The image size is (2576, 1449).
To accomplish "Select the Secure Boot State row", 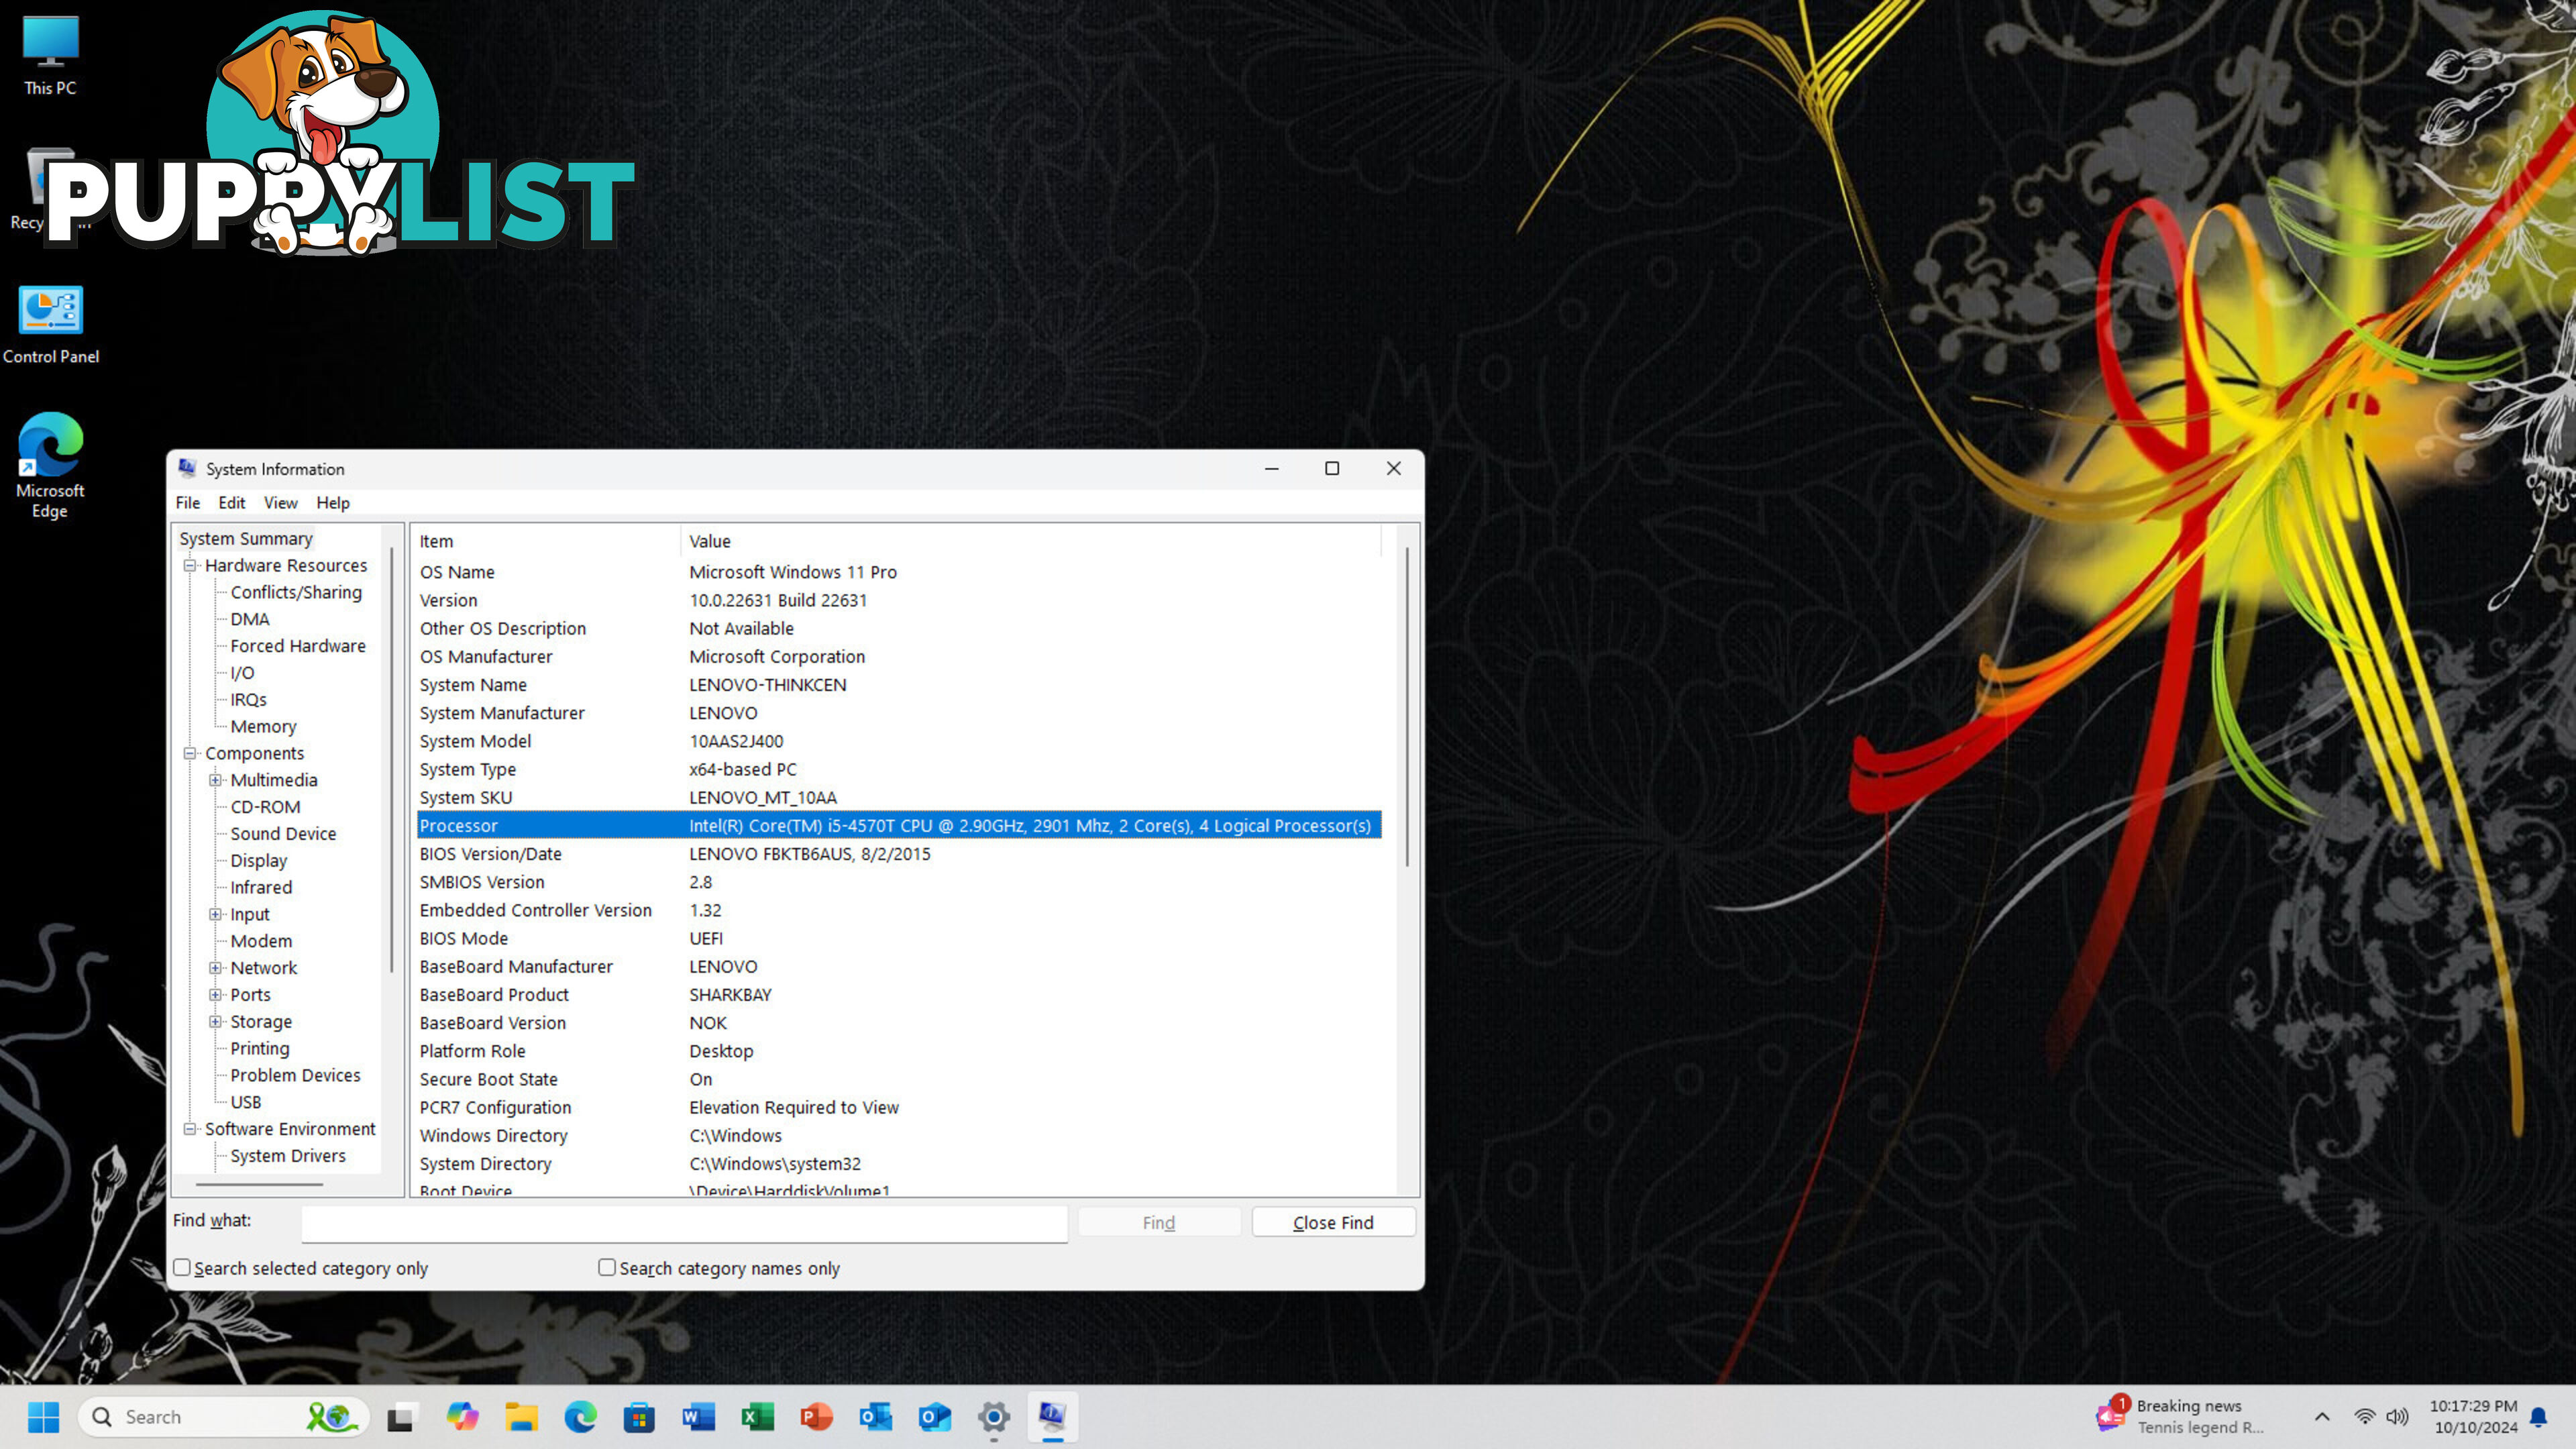I will click(898, 1079).
